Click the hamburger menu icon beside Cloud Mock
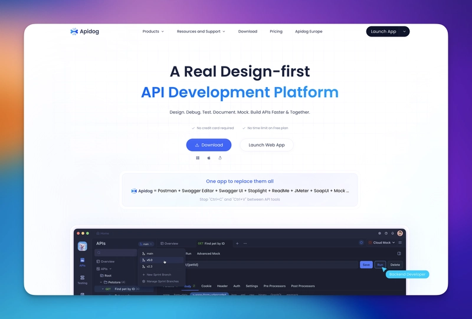472x319 pixels. [x=400, y=242]
